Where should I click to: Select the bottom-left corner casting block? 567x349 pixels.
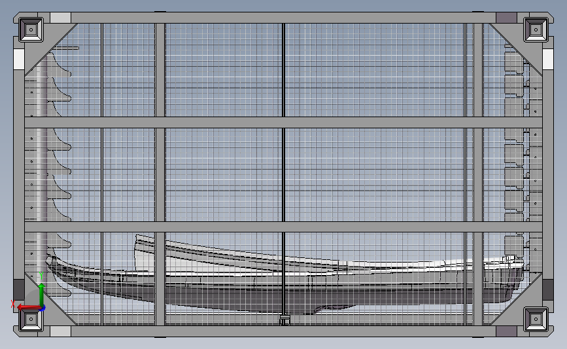click(31, 320)
